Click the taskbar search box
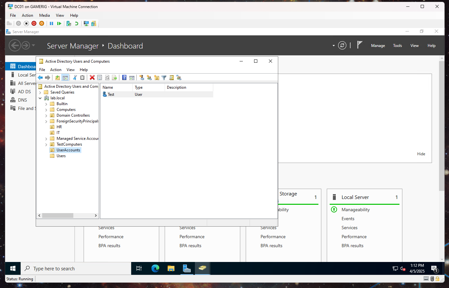 tap(76, 268)
